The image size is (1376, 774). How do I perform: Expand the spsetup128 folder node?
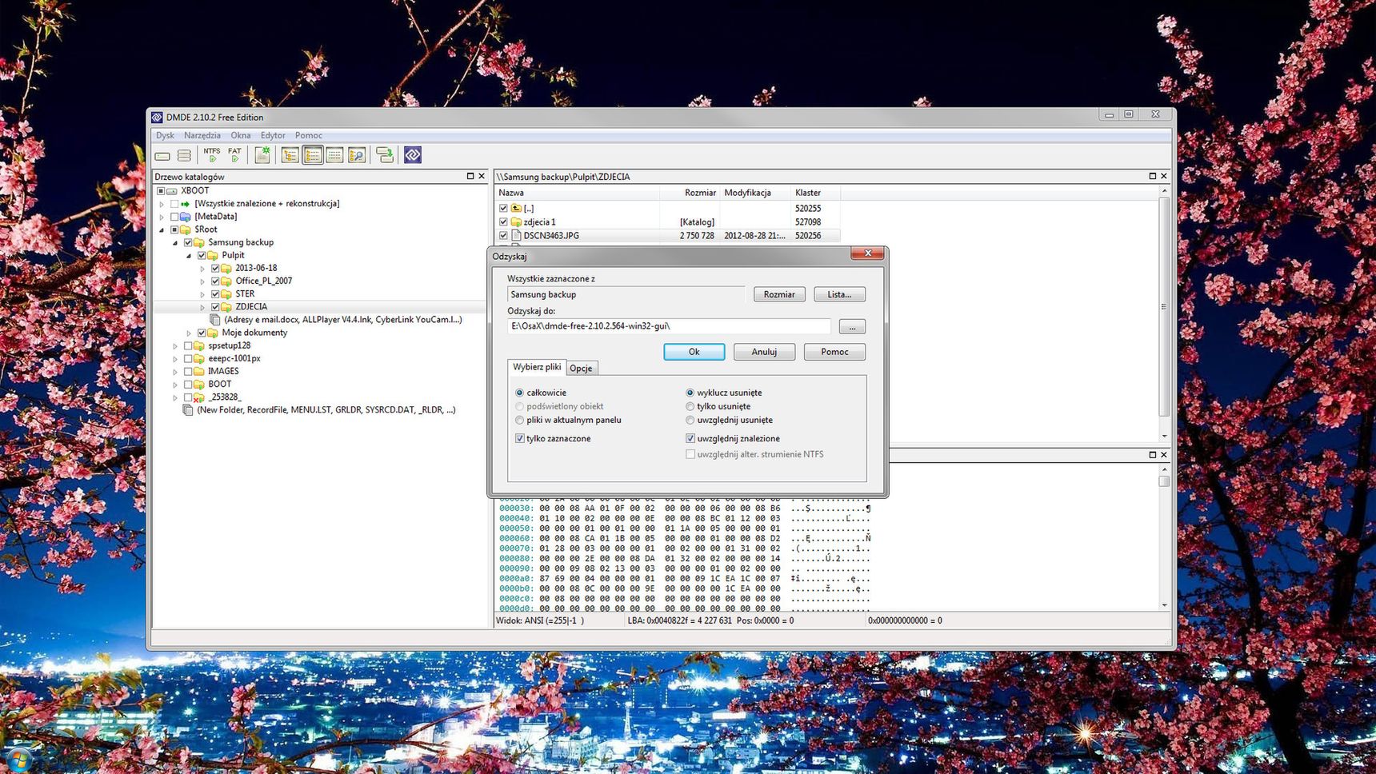point(175,345)
